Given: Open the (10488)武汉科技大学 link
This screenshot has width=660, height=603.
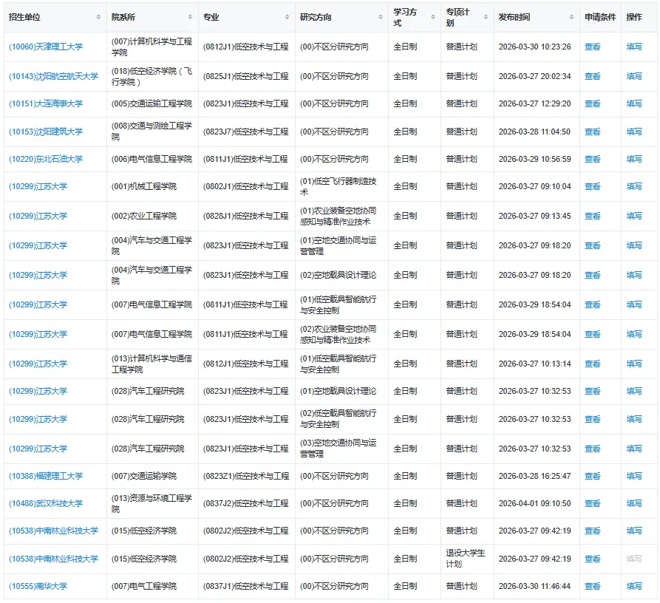Looking at the screenshot, I should 46,503.
